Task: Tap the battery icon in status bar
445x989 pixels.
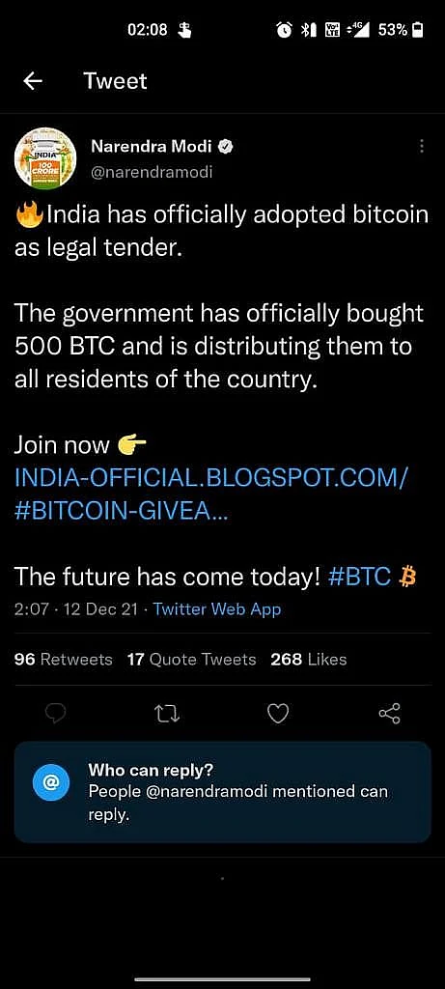Action: (417, 30)
